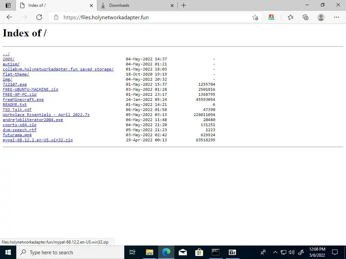Open dvm-speech.rtf

[20, 130]
